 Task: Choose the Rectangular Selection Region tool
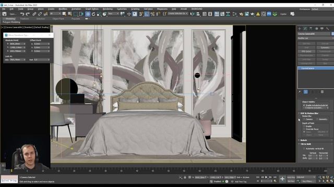(x=76, y=14)
